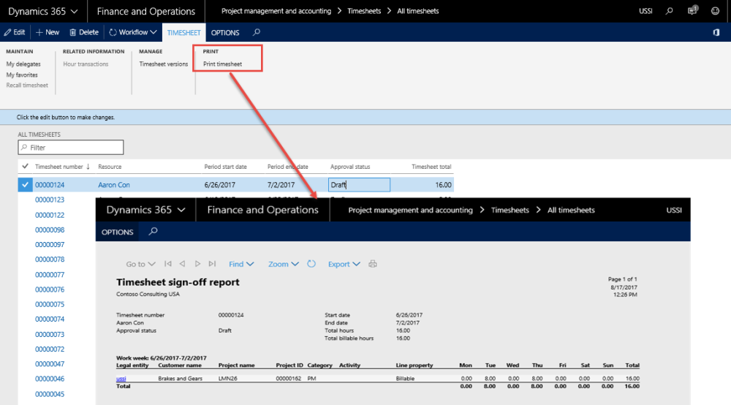The width and height of the screenshot is (731, 405).
Task: Click New to create a timesheet
Action: point(48,32)
